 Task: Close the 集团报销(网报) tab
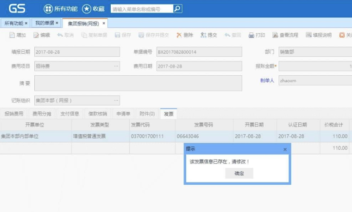point(104,23)
